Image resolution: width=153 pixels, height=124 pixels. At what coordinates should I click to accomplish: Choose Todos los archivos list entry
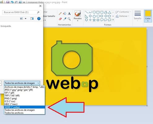(x=24, y=113)
